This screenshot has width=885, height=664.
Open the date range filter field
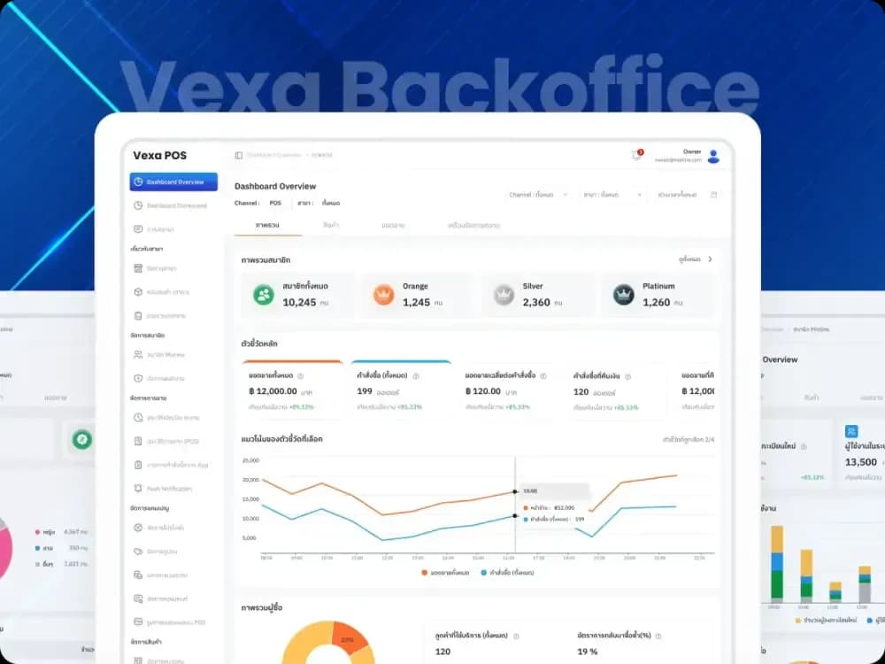point(687,195)
